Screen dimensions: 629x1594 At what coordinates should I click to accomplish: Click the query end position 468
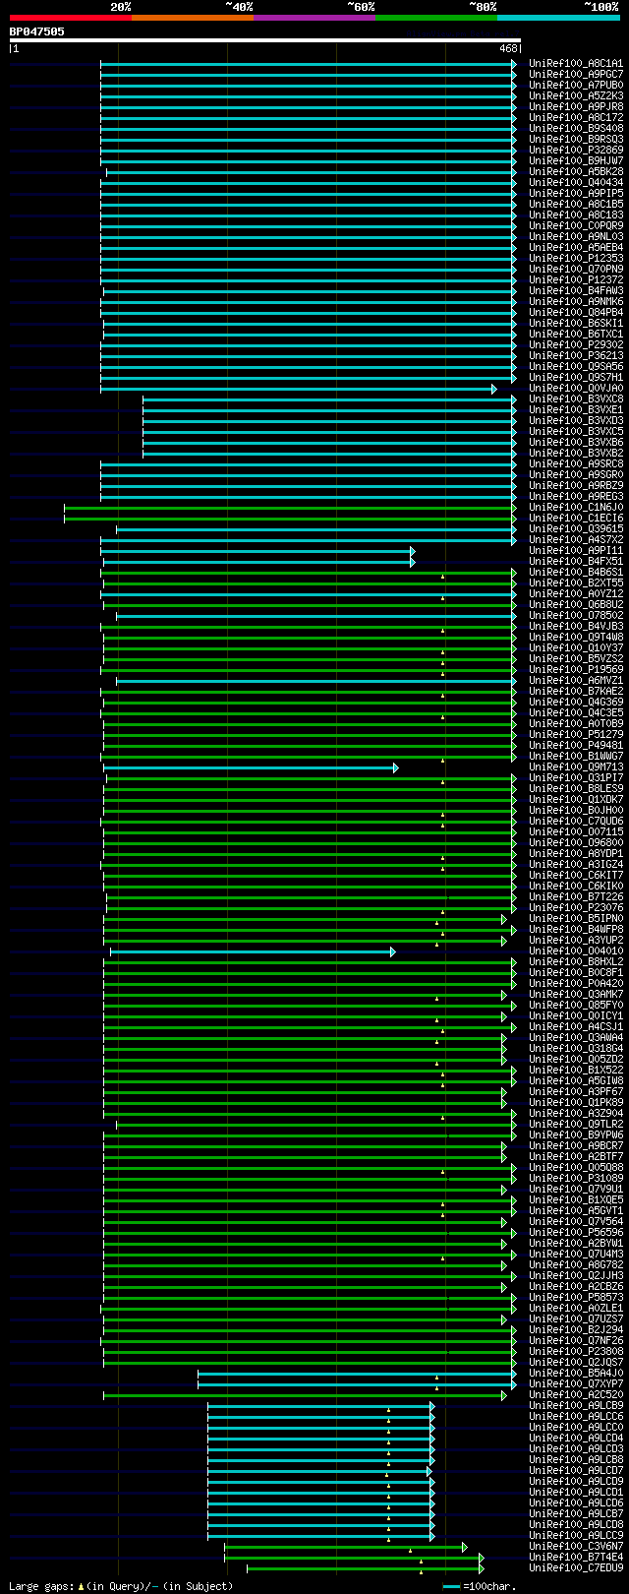508,48
